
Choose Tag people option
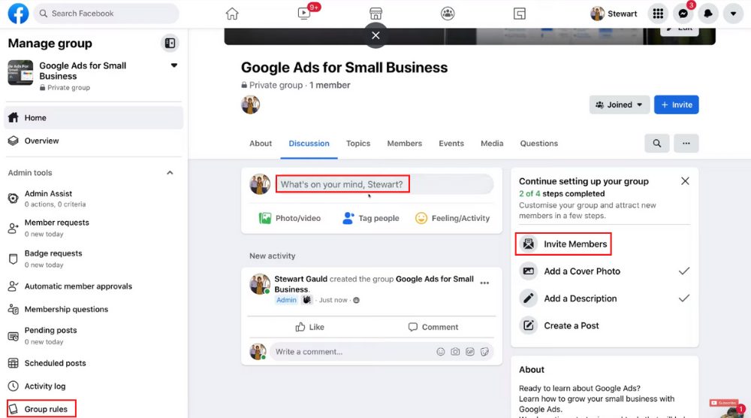point(371,218)
